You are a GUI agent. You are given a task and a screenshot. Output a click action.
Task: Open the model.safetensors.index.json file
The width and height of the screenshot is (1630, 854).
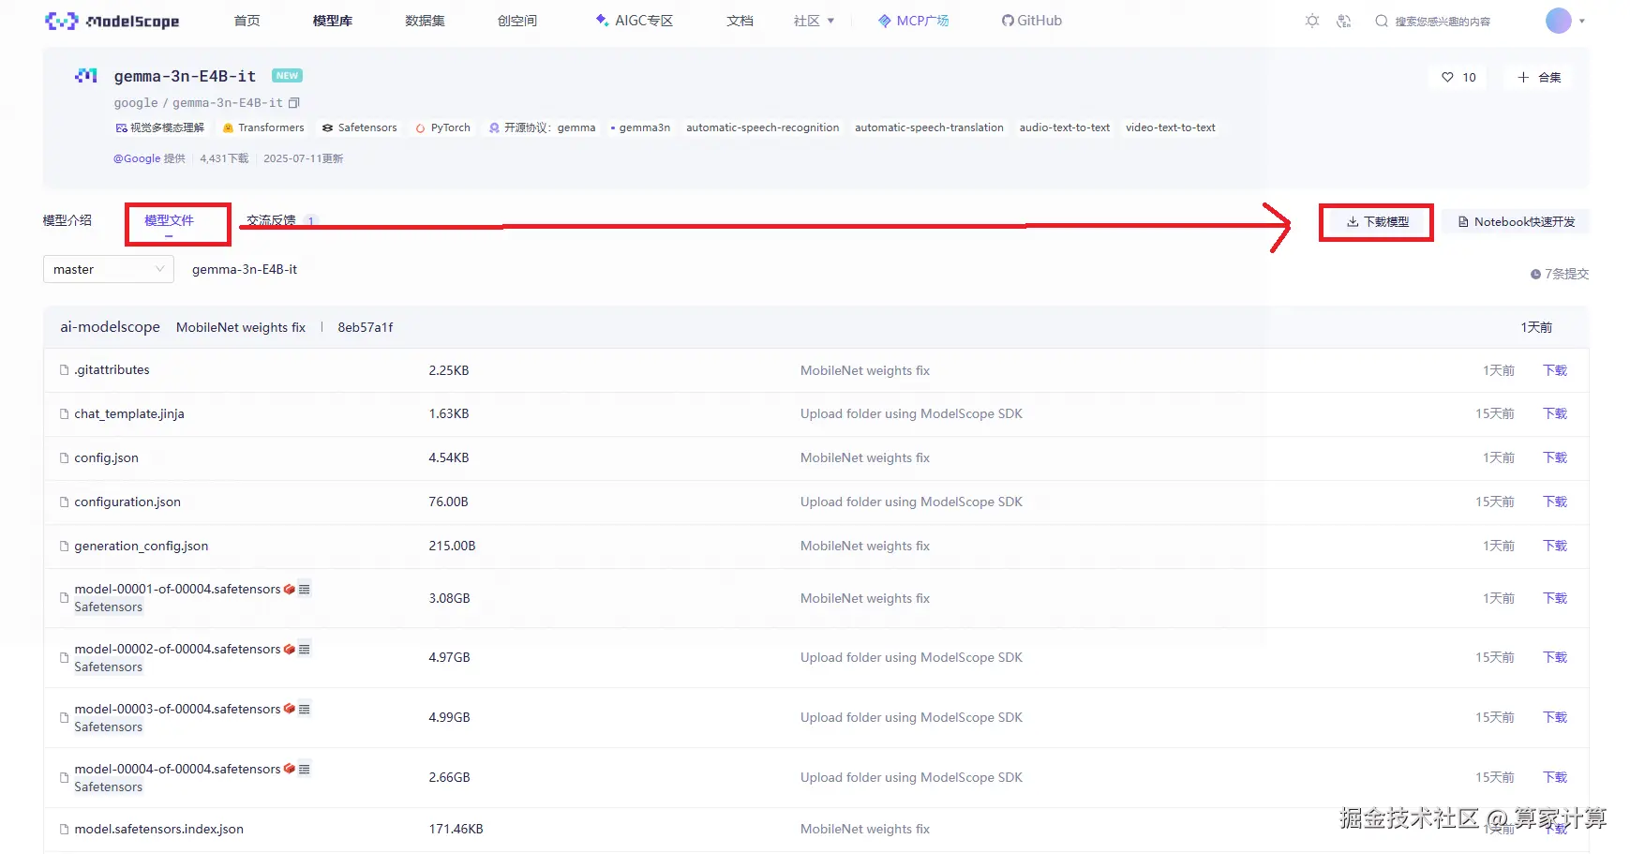pos(158,829)
